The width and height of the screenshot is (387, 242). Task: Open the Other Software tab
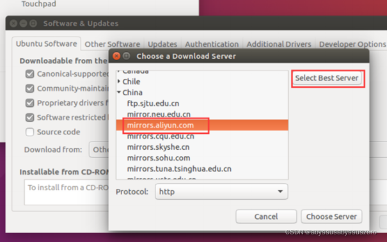pos(113,44)
